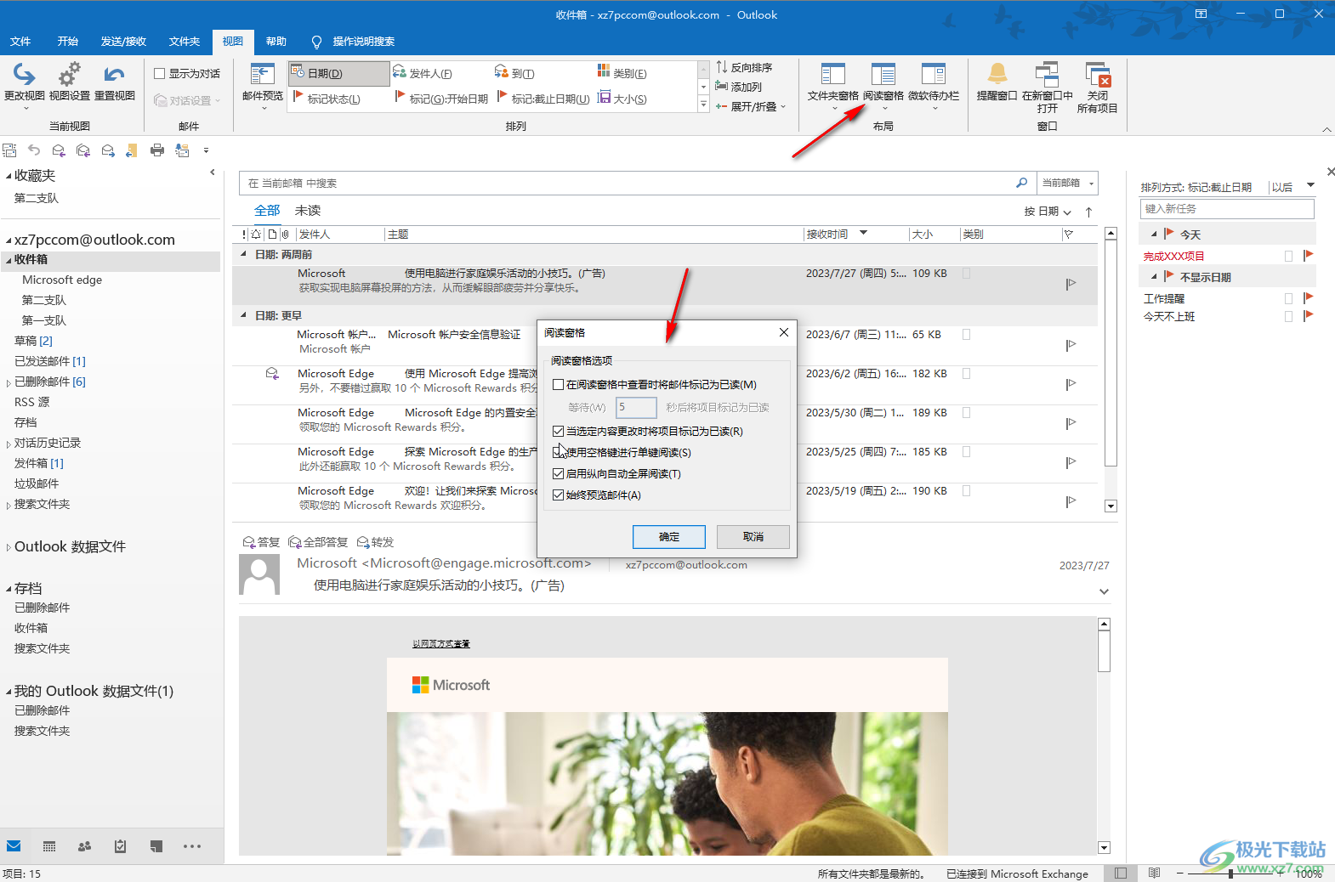Viewport: 1335px width, 882px height.
Task: Switch to Tasks view in navigation bar
Action: pyautogui.click(x=120, y=846)
